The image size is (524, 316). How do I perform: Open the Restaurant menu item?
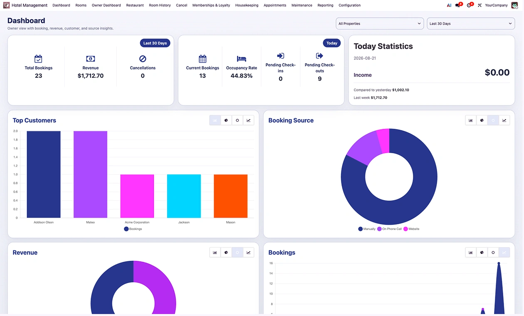tap(135, 5)
